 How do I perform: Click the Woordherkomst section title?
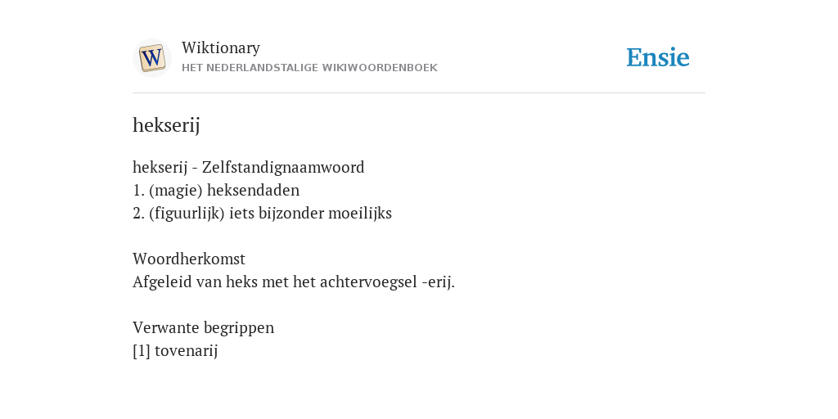pyautogui.click(x=189, y=259)
